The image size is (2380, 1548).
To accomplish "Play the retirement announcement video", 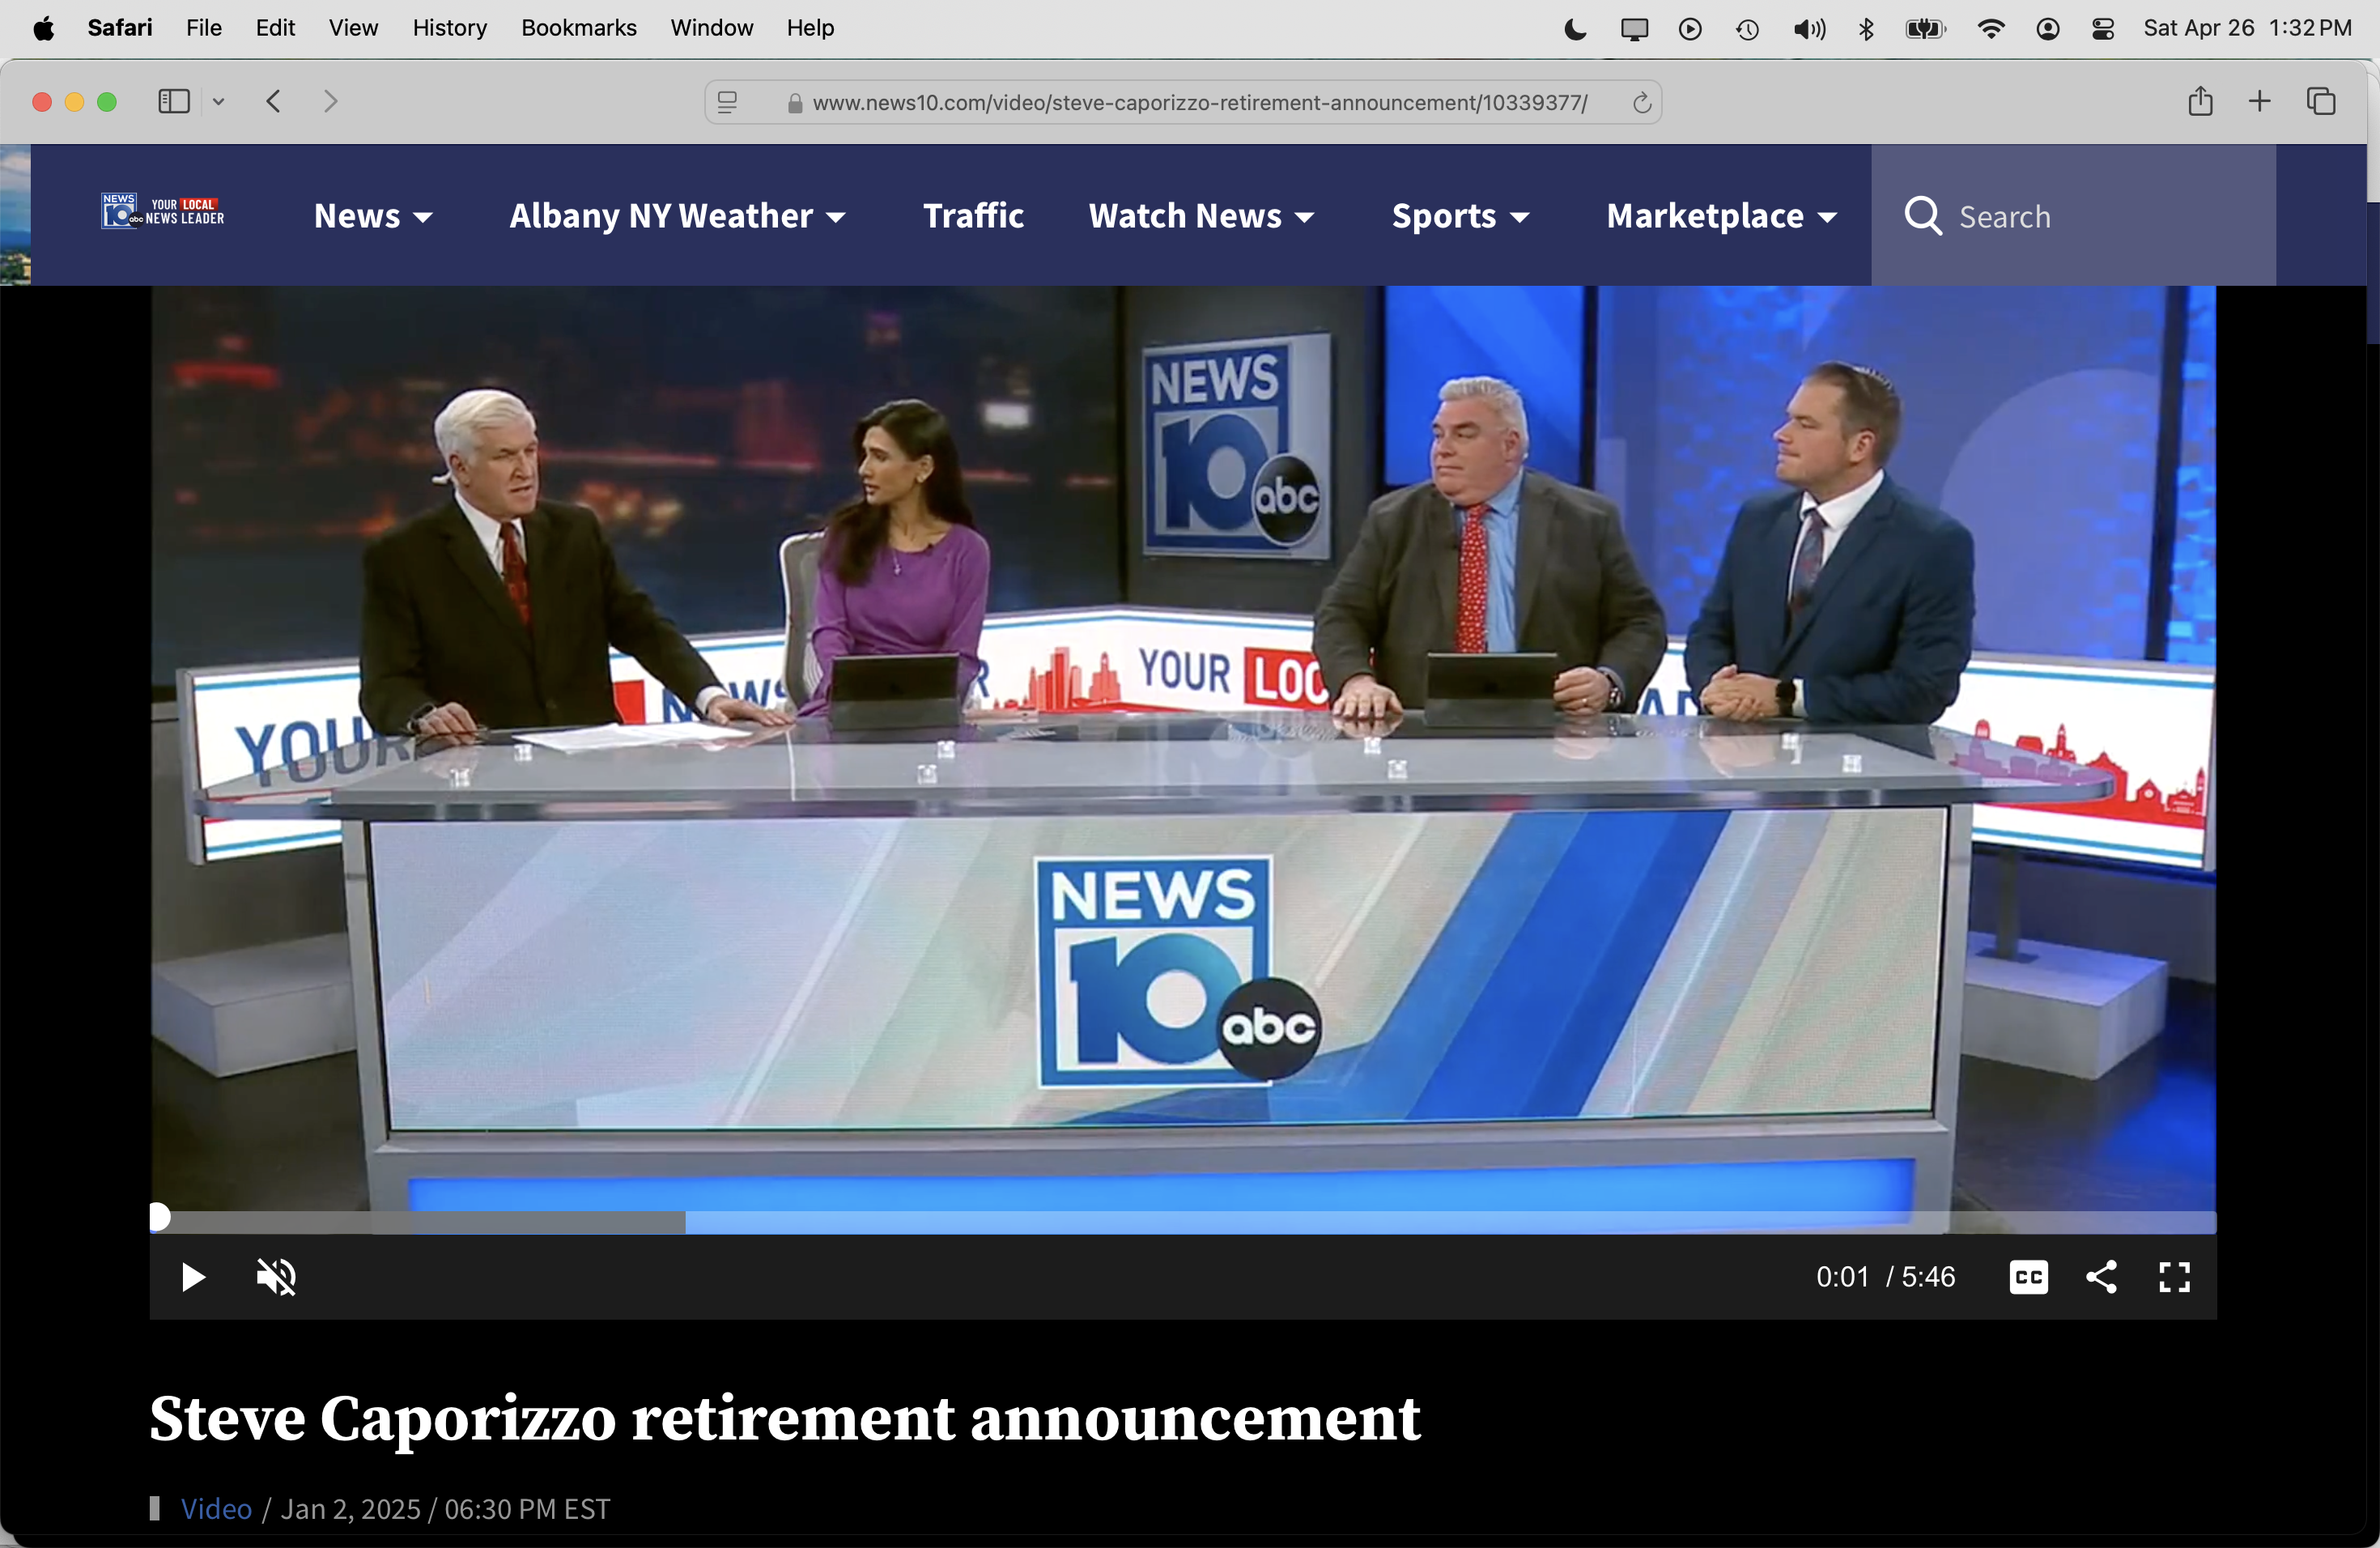I will [193, 1277].
